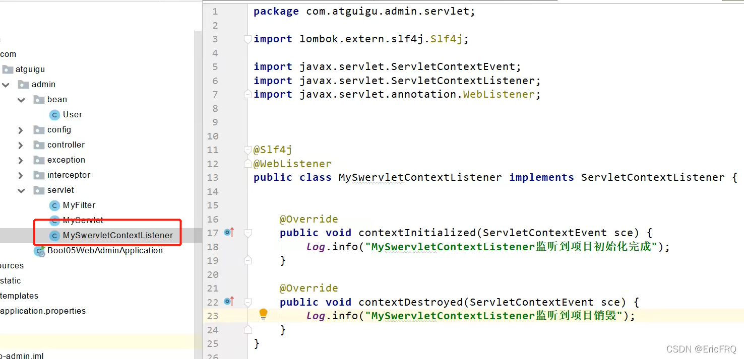This screenshot has width=744, height=359.
Task: Expand the controller folder chevron
Action: 21,145
